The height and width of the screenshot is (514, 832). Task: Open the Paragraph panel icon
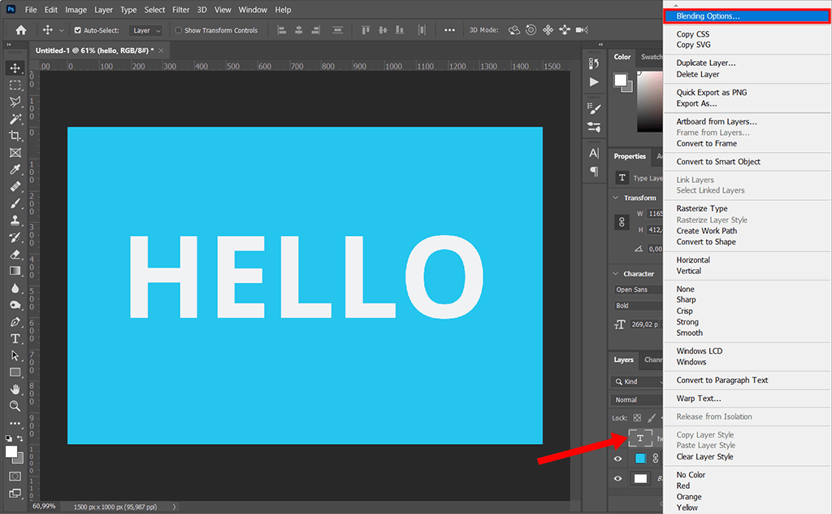594,171
